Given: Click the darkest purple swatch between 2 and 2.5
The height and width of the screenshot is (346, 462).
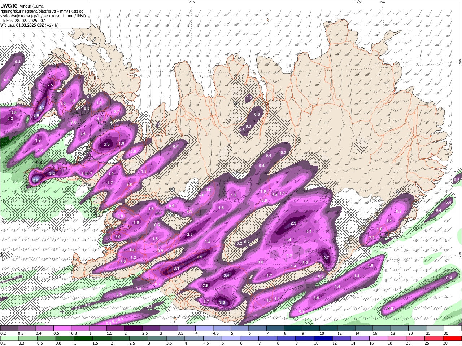Looking at the screenshot, I should point(133,328).
